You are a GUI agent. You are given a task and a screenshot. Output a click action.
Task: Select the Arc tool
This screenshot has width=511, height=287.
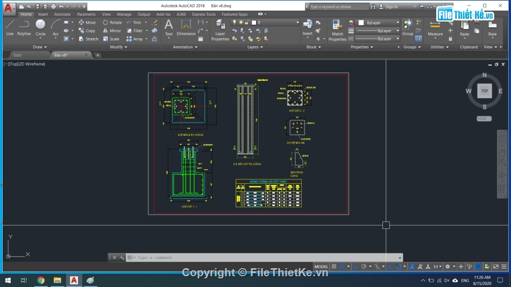point(55,28)
